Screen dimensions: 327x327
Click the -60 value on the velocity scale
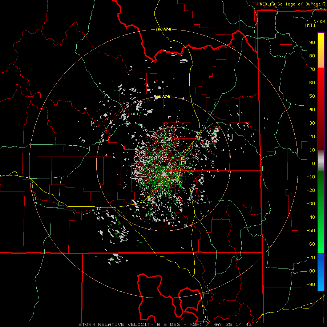[311, 244]
